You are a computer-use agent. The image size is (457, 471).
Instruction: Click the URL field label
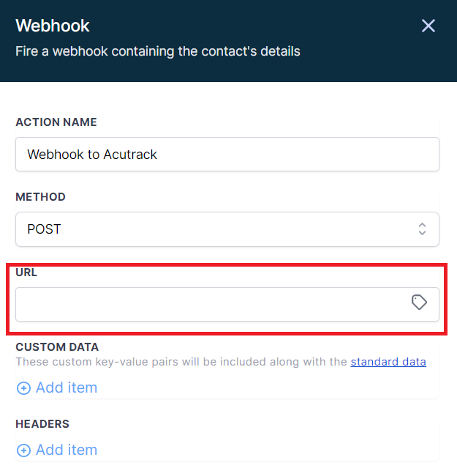26,272
